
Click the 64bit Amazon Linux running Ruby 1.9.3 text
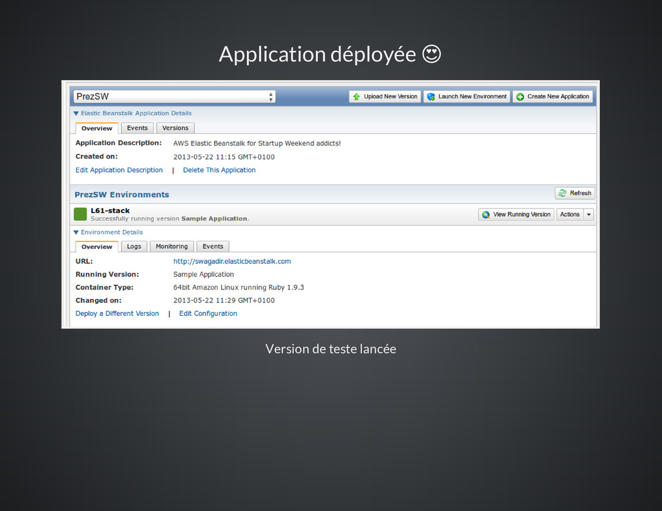click(x=239, y=287)
